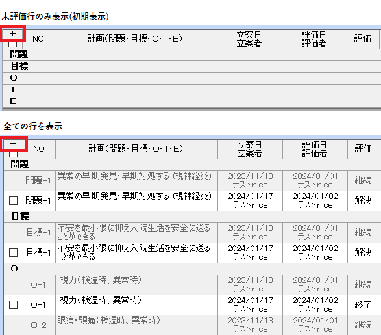The image size is (381, 335).
Task: Click the active 問題-1 number cell
Action: [39, 201]
